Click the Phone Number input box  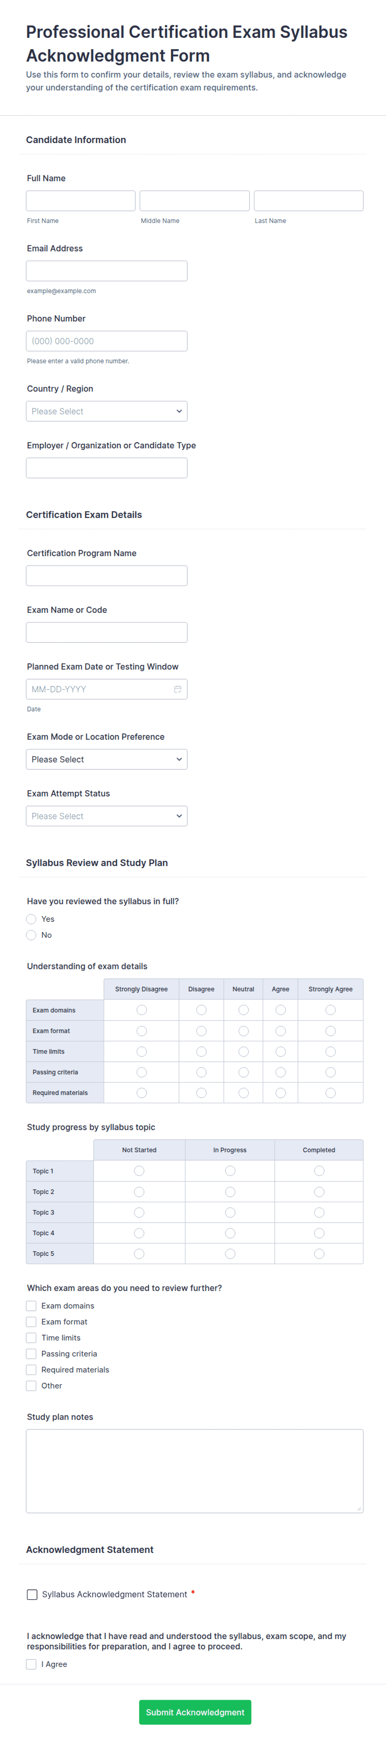[x=107, y=341]
